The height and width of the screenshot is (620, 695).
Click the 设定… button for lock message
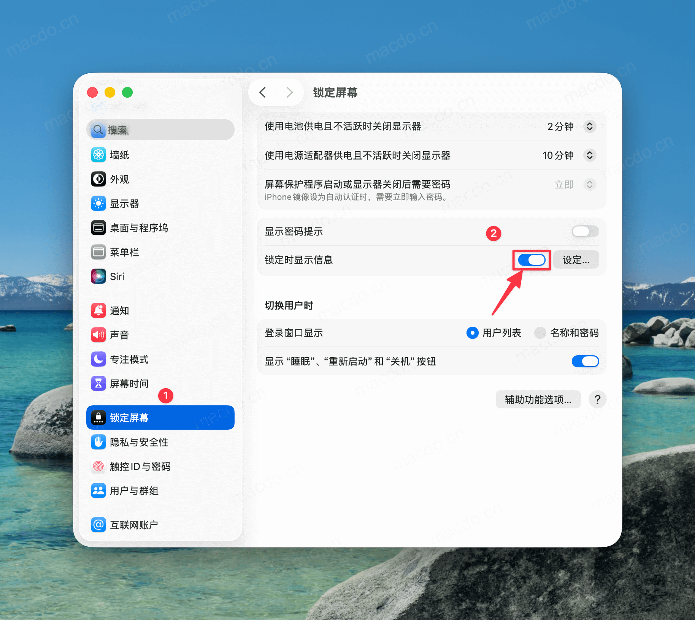576,260
